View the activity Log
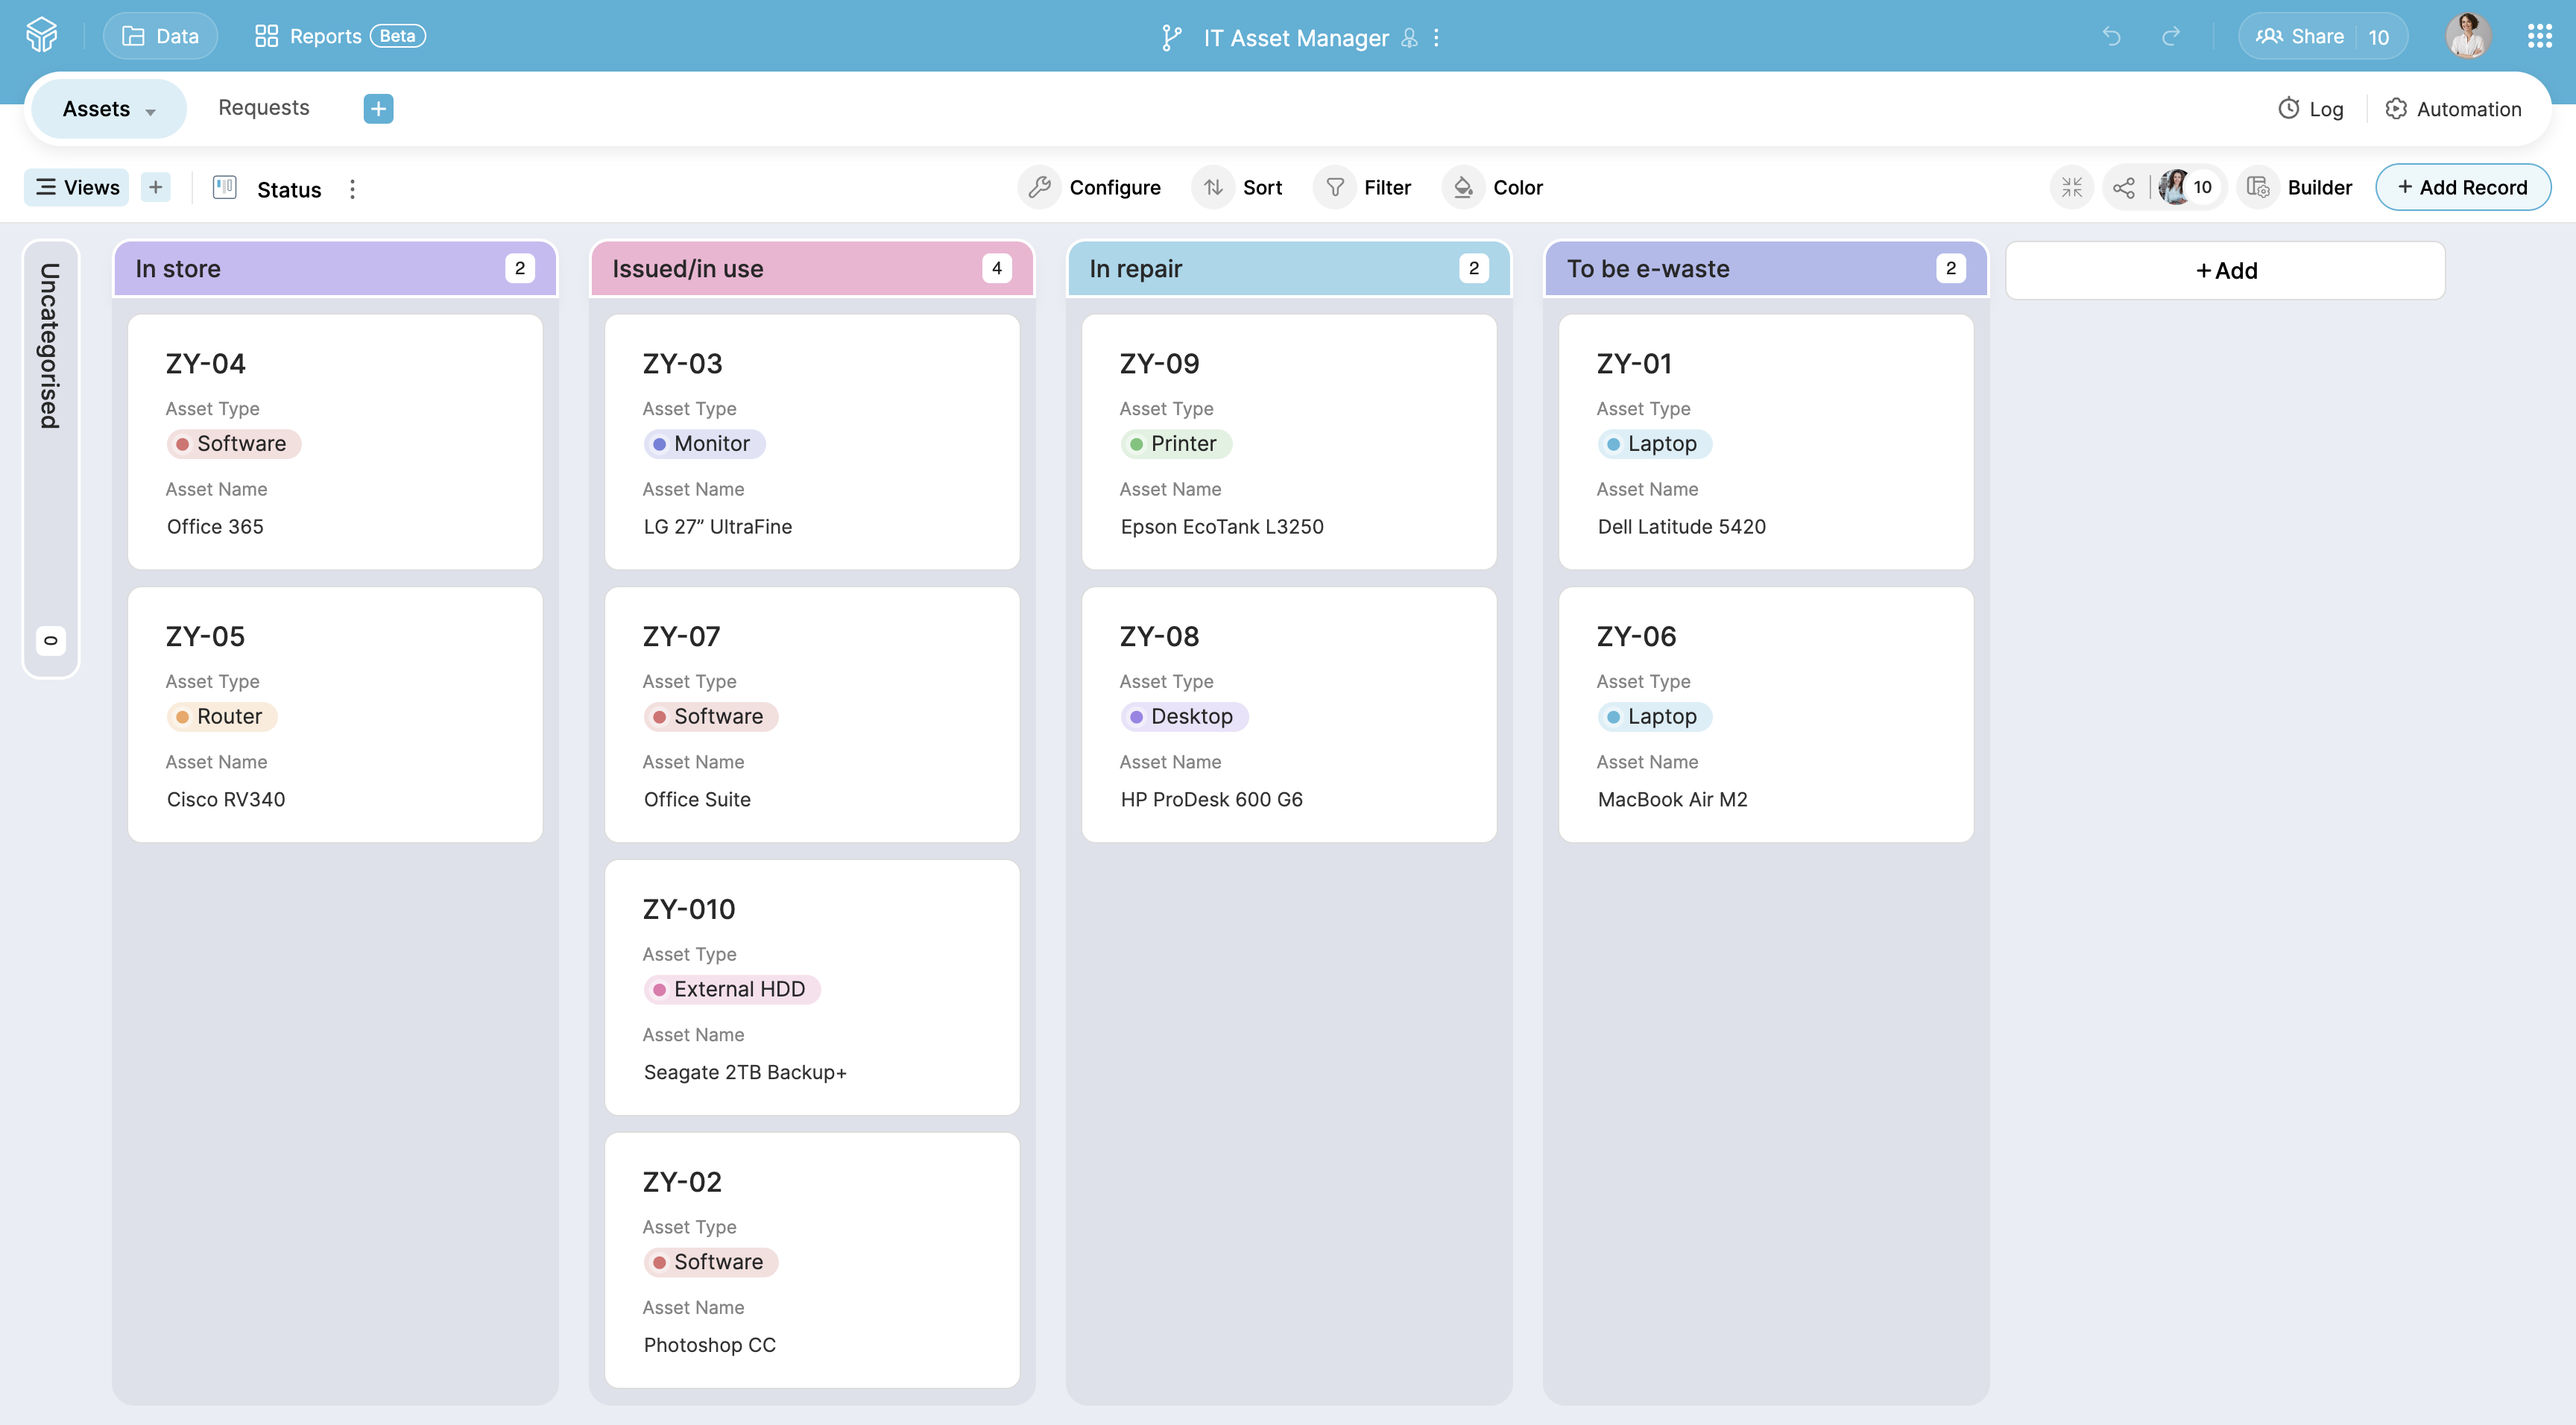Viewport: 2576px width, 1425px height. [2311, 109]
